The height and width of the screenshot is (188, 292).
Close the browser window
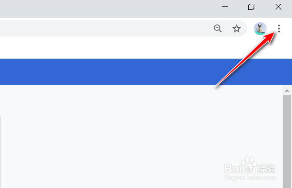point(278,7)
